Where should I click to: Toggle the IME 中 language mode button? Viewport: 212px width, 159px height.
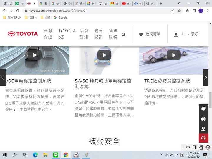[188, 148]
